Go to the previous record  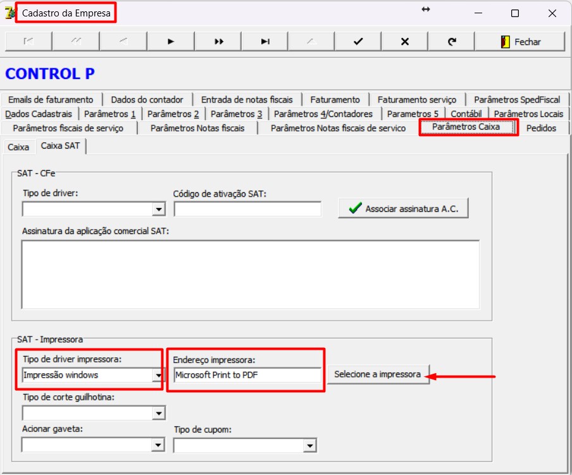[x=123, y=42]
